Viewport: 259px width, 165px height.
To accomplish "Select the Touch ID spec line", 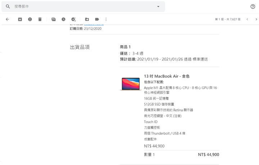I will click(x=151, y=122).
